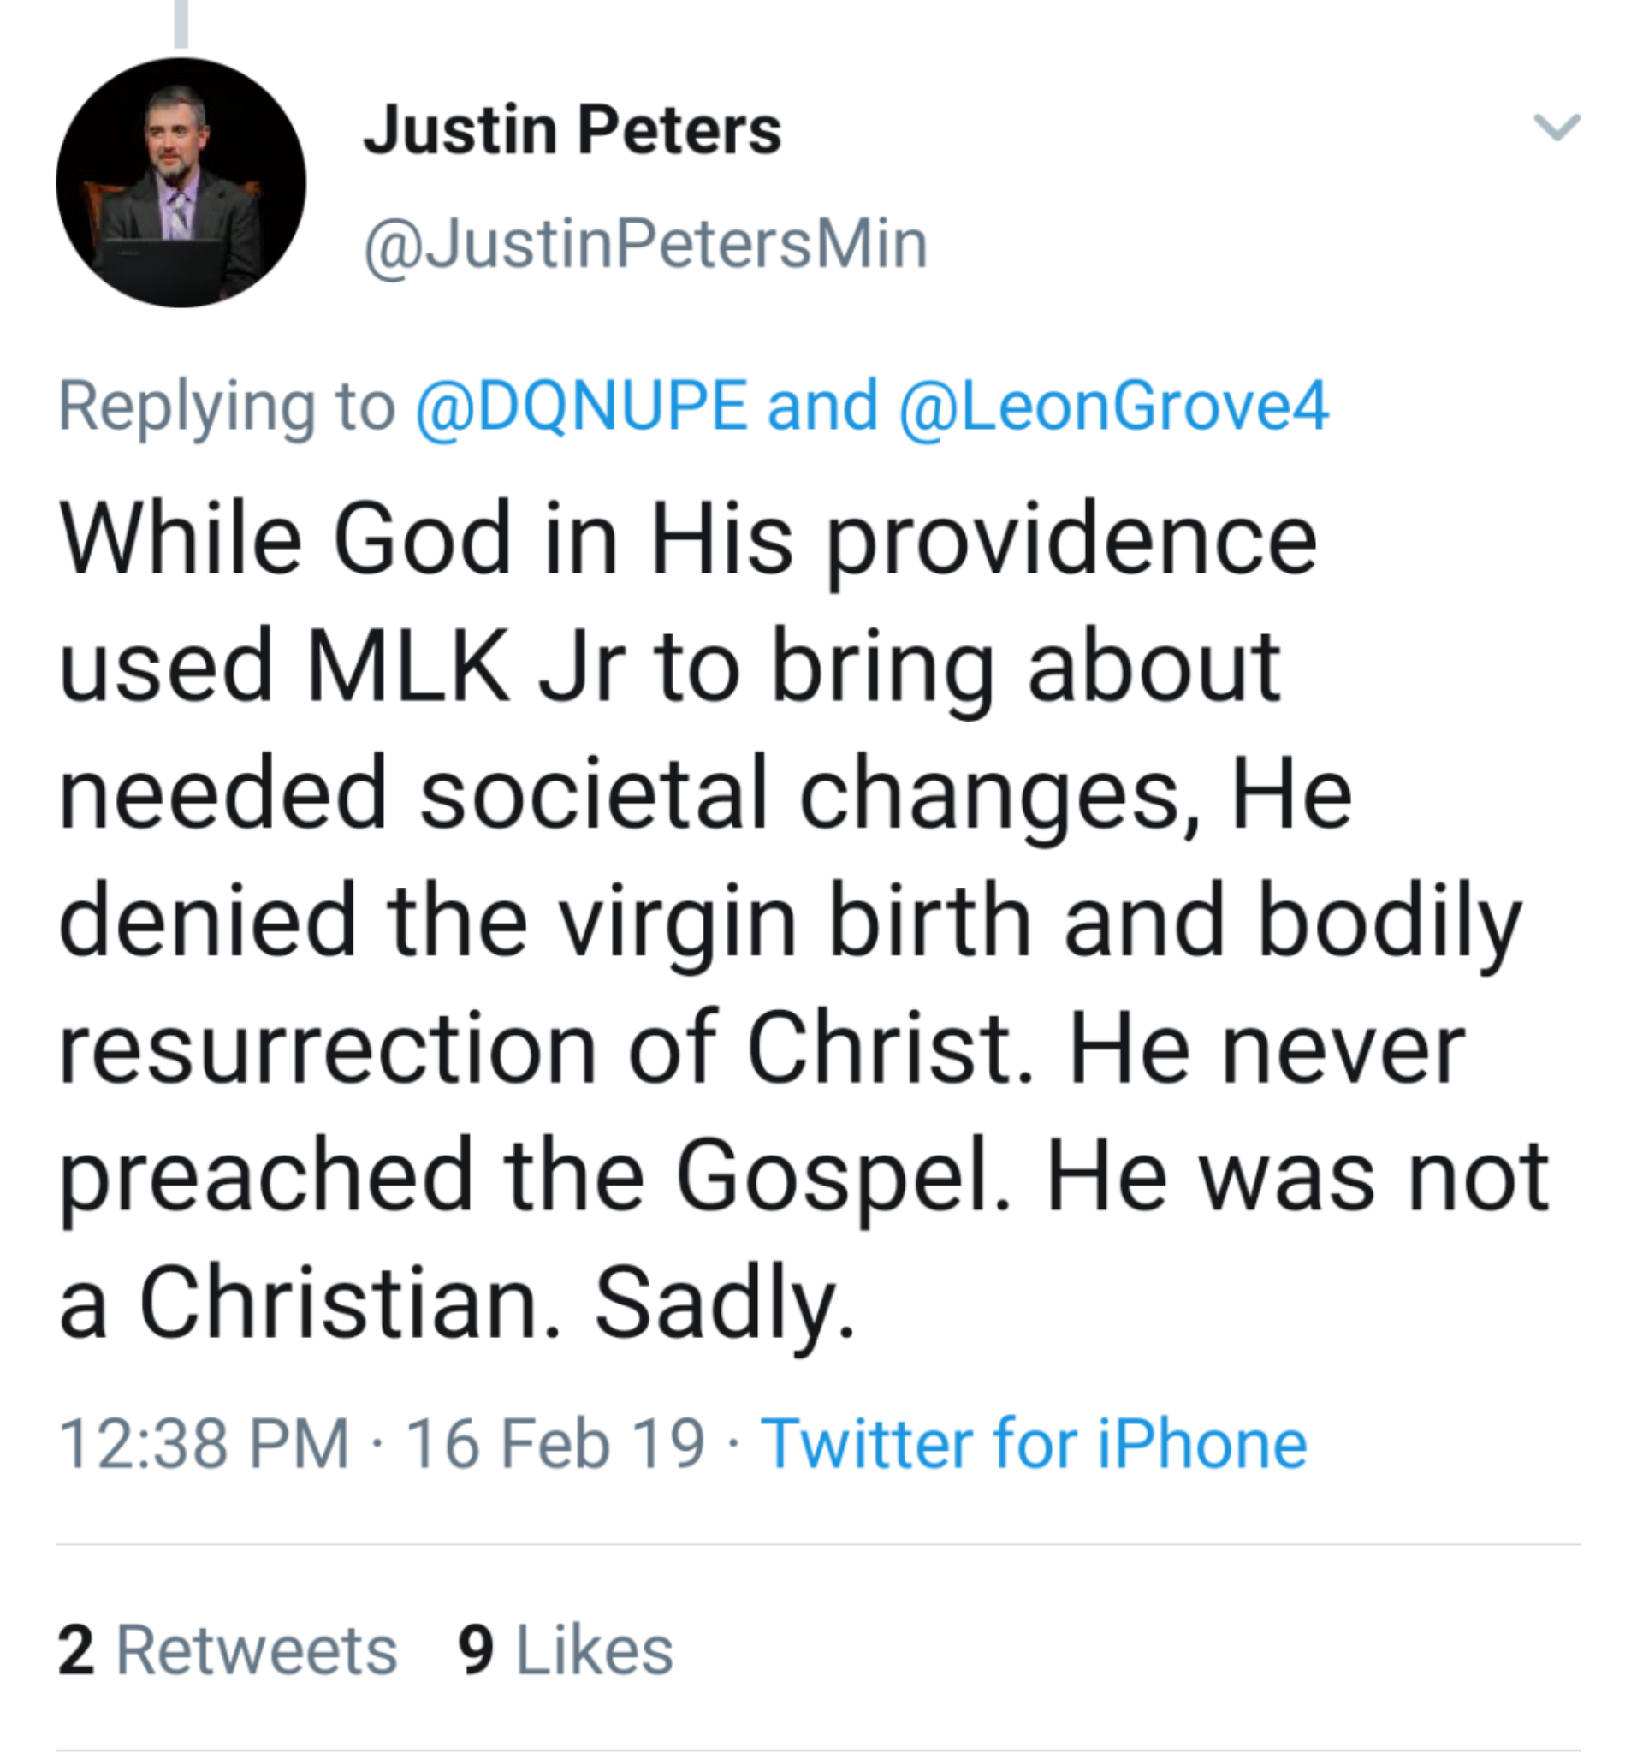Viewport: 1637px width, 1753px height.
Task: Click the blue "and" between mentions
Action: click(x=822, y=406)
